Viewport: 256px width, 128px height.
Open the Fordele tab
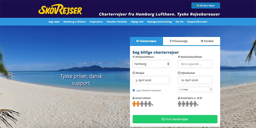click(x=207, y=41)
